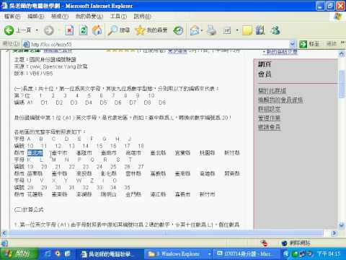Click the link at top of right sidebar
The image size is (346, 260).
tap(282, 52)
